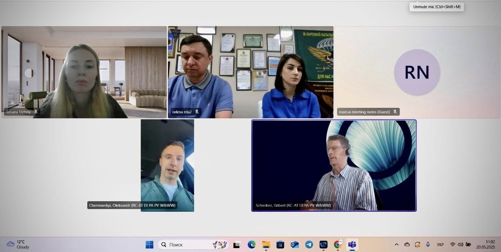
Task: Click the Windows Start button
Action: coord(150,245)
